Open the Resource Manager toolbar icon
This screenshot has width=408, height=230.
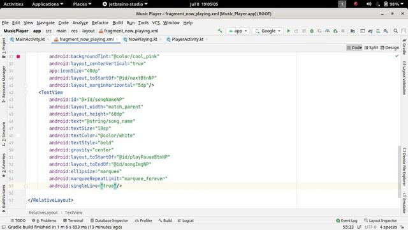tap(363, 31)
